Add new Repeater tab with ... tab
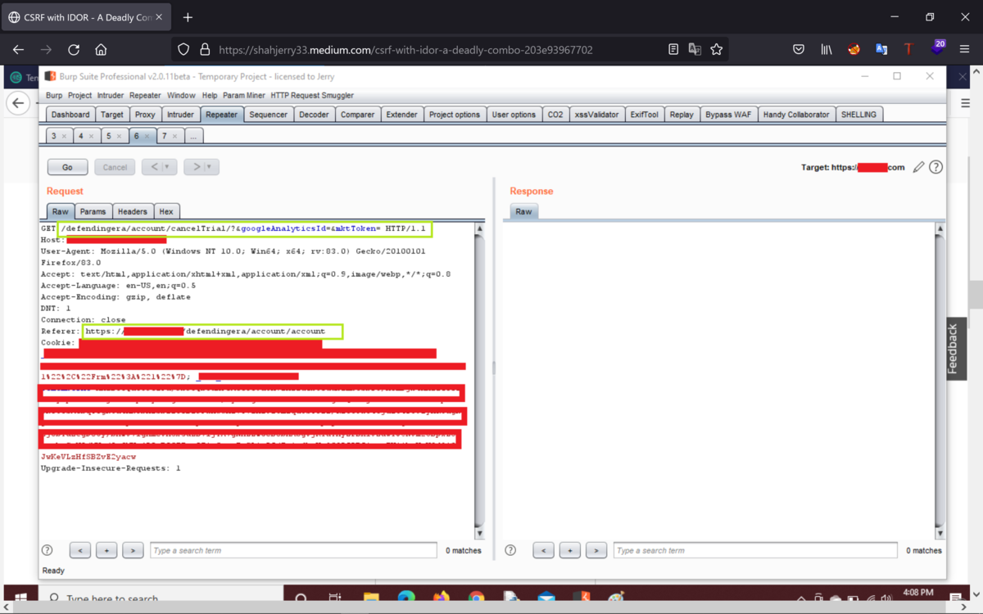 194,136
